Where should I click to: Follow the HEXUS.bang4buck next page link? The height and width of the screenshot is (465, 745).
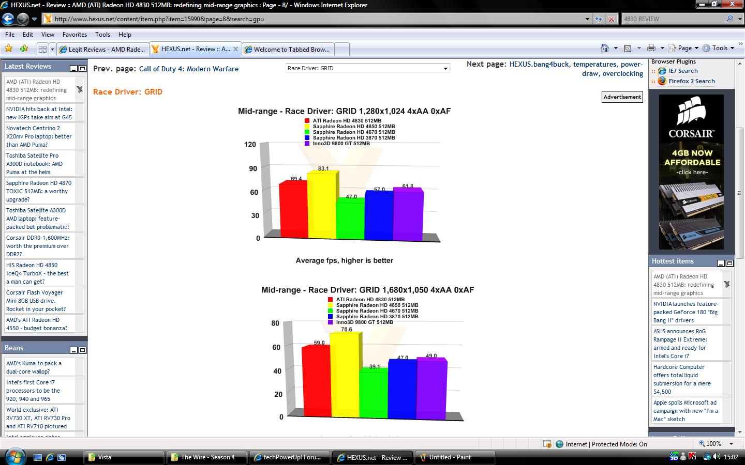coord(576,69)
